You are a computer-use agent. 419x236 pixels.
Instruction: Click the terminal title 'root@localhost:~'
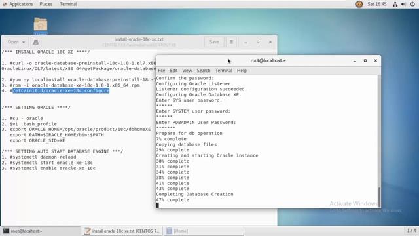[x=268, y=61]
